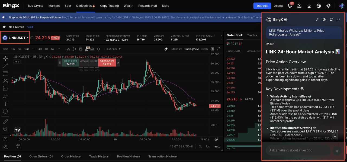Screen dimensions: 347x162
Task: Open the go-to-date calendar icon
Action: pyautogui.click(x=18, y=146)
